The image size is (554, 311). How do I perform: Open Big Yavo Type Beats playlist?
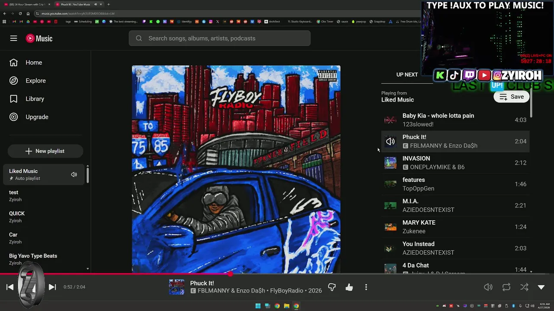click(x=43, y=259)
